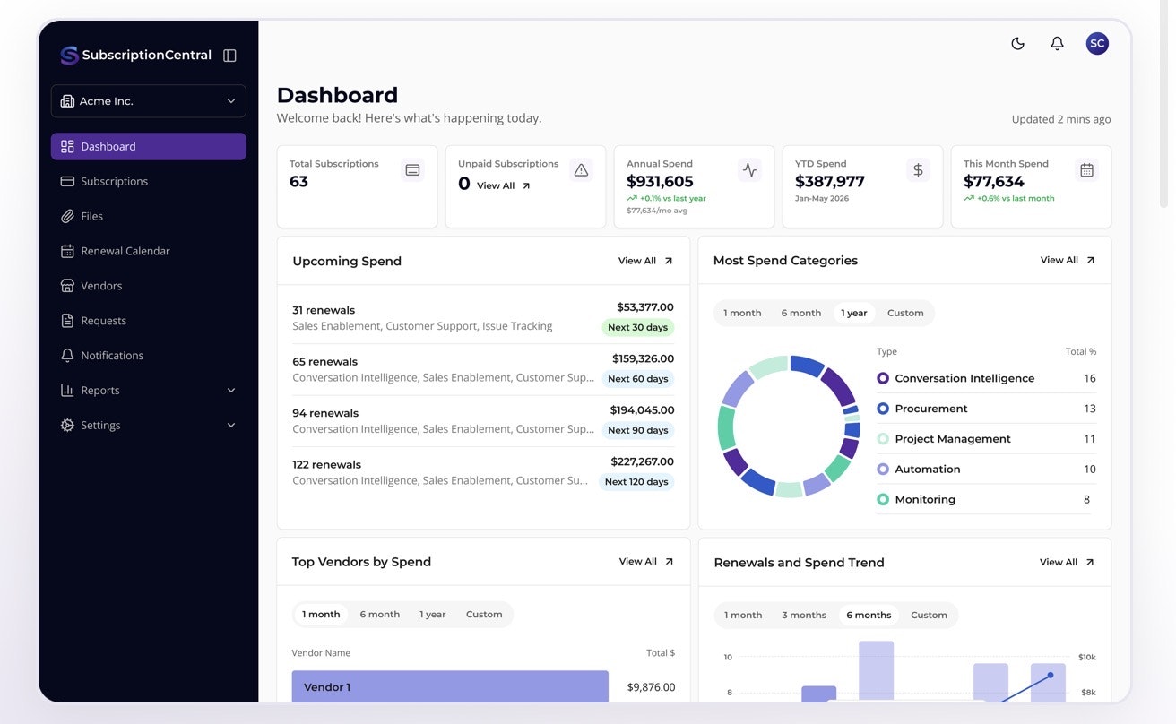Click the This Month Spend calendar icon
This screenshot has height=724, width=1176.
pos(1086,170)
